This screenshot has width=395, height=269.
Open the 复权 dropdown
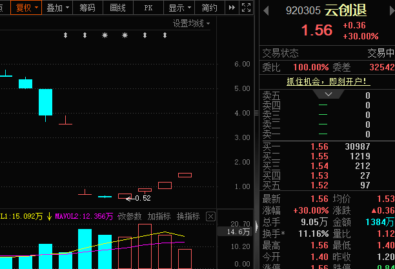[x=26, y=8]
